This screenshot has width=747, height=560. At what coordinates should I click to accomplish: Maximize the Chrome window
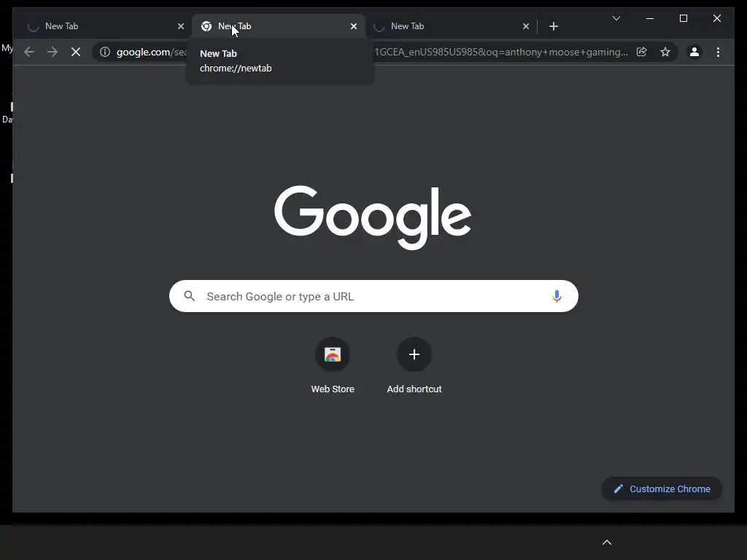tap(683, 18)
